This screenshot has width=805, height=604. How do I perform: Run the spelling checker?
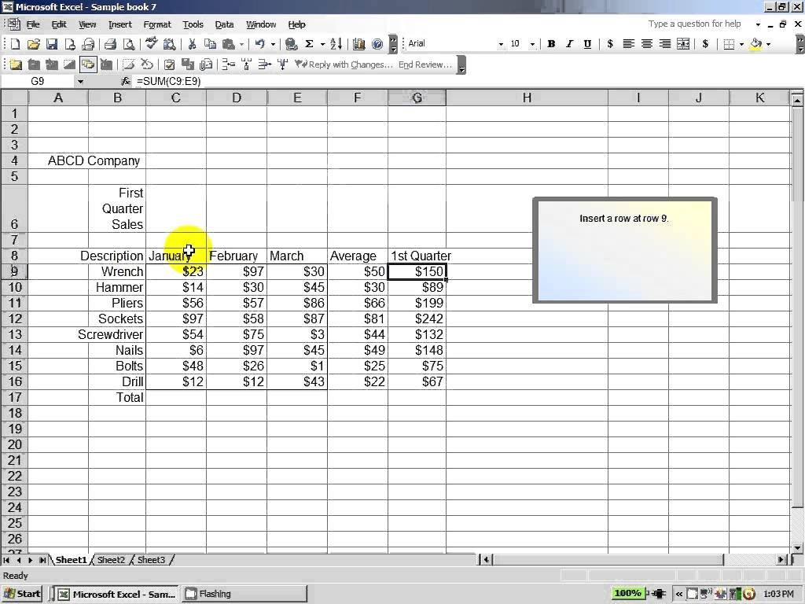pyautogui.click(x=150, y=43)
